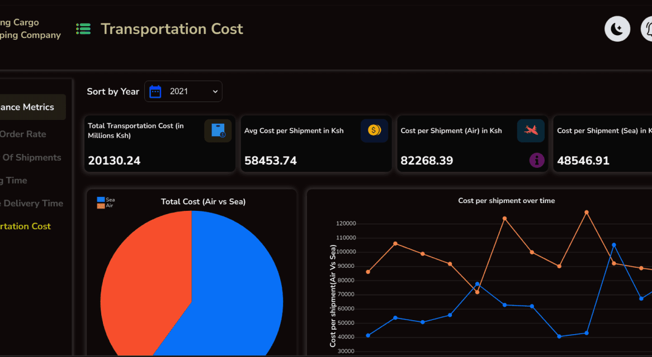Click the Air cost value 82268.39
The width and height of the screenshot is (652, 357).
427,161
